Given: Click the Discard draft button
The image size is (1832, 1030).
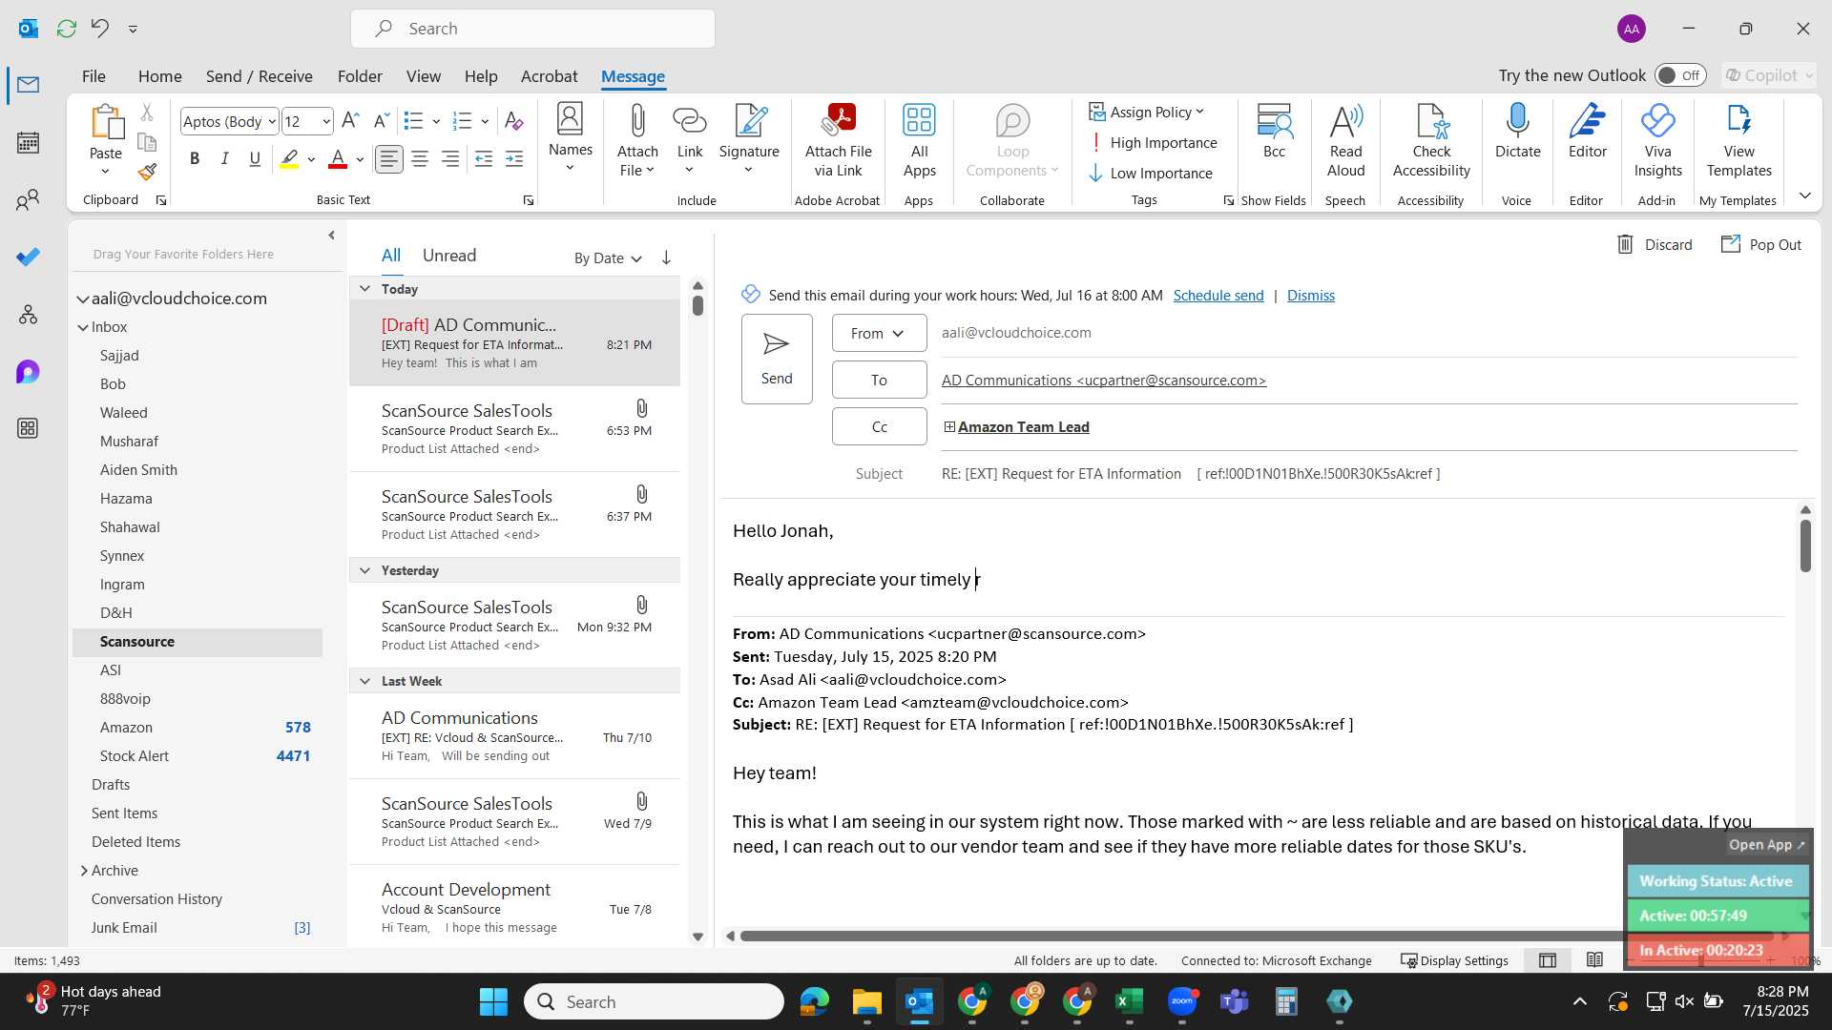Looking at the screenshot, I should [1655, 244].
